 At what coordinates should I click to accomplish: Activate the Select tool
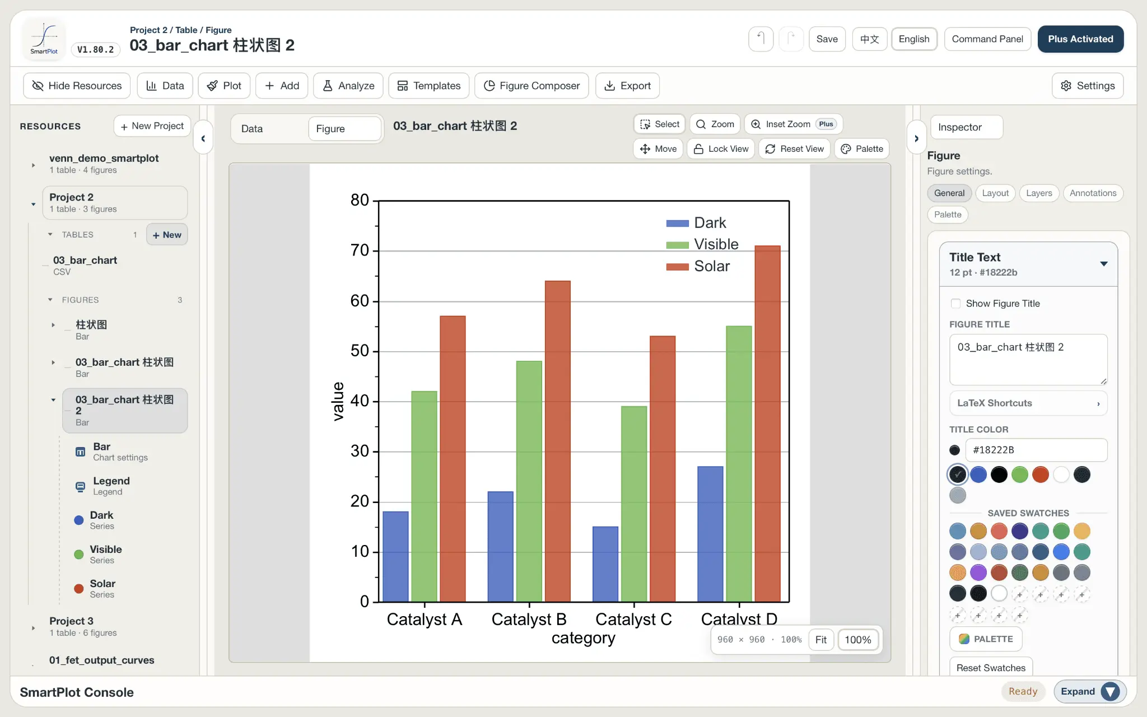[x=659, y=124]
